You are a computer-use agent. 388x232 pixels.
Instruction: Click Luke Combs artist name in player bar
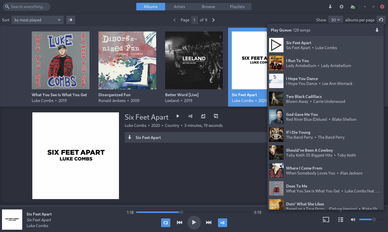(x=38, y=226)
